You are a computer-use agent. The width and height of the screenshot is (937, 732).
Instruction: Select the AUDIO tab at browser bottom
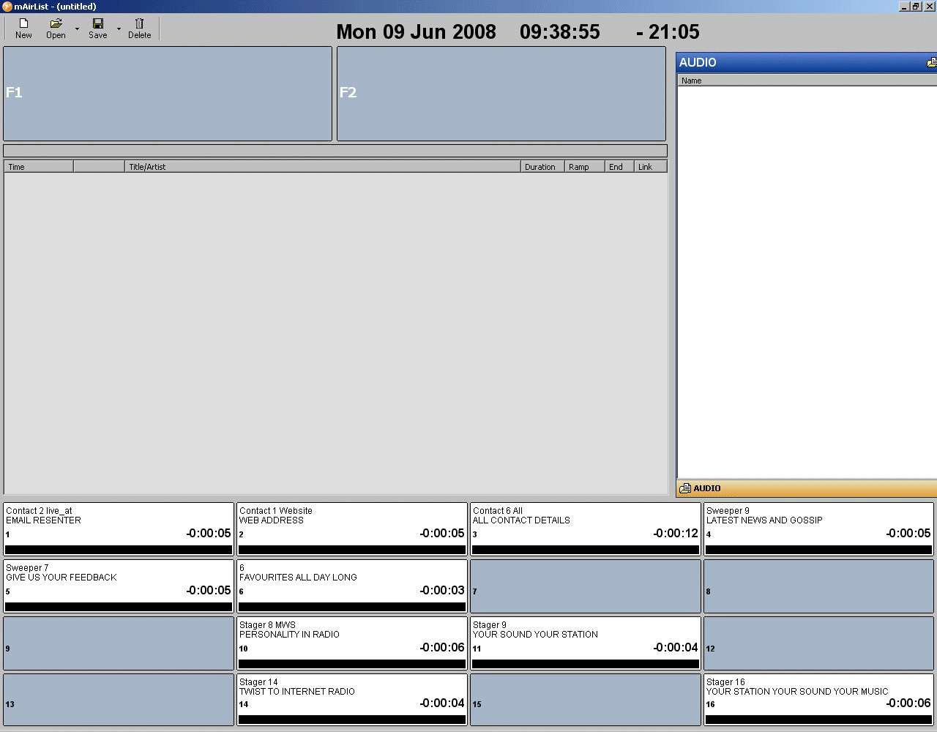[807, 488]
